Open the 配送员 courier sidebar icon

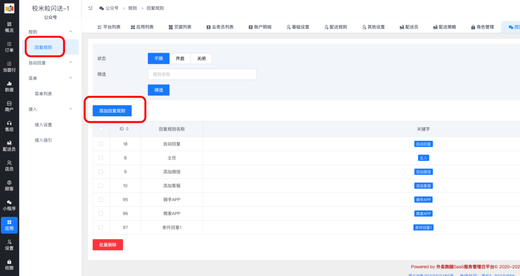9,146
